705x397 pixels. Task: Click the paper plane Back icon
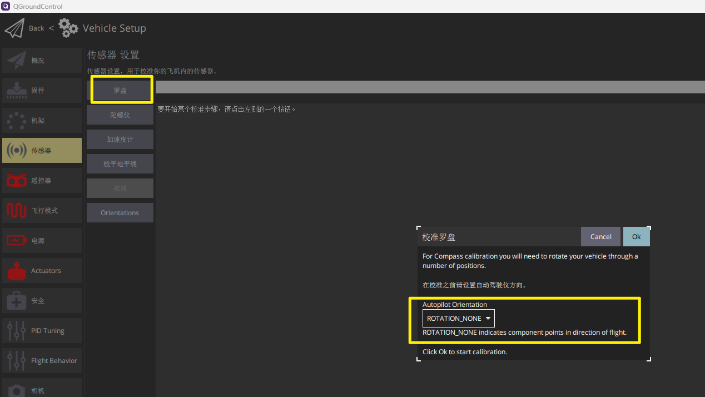(x=14, y=28)
